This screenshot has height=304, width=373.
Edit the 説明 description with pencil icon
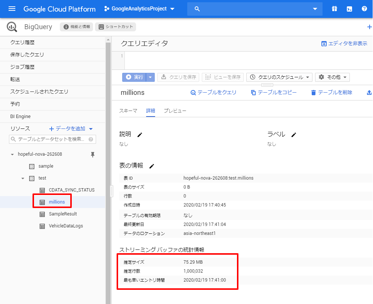[140, 135]
